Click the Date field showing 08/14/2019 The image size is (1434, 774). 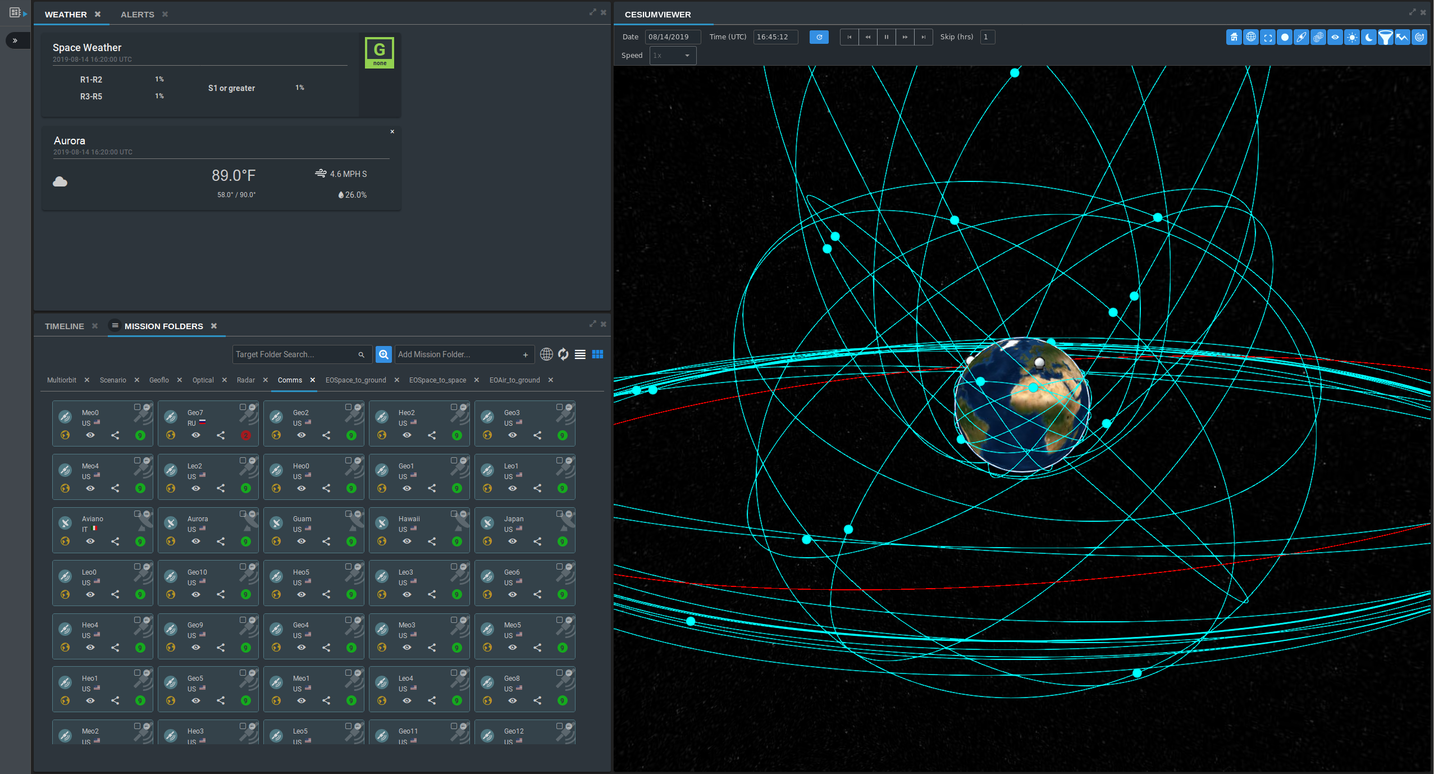coord(673,37)
